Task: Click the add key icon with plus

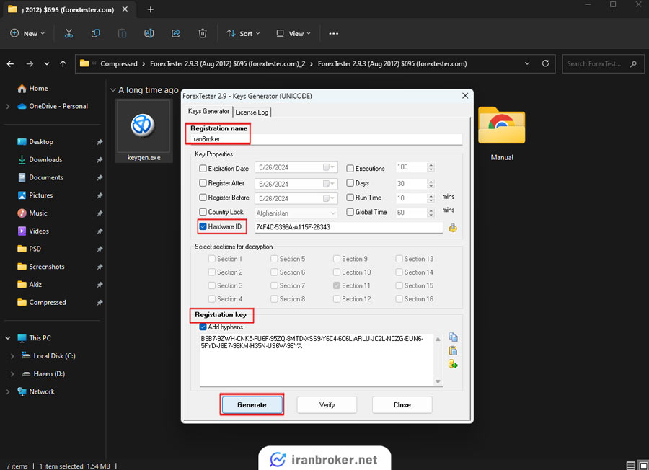Action: [x=454, y=364]
